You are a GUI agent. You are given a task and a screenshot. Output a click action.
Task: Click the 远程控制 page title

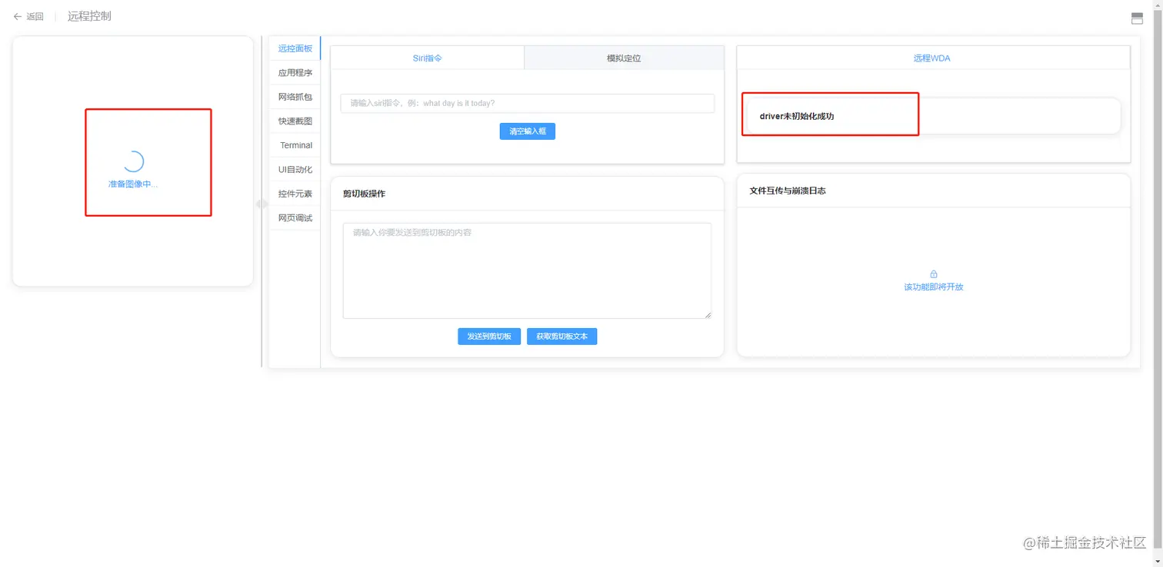pos(89,16)
